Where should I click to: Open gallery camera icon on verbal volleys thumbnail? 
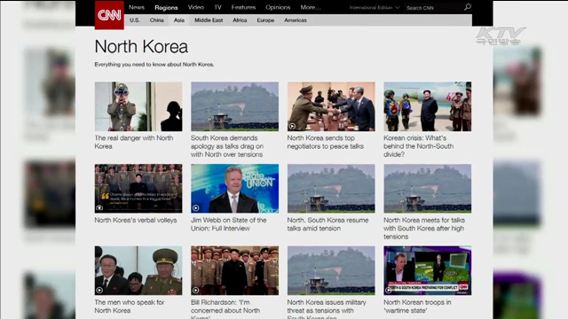coord(99,208)
